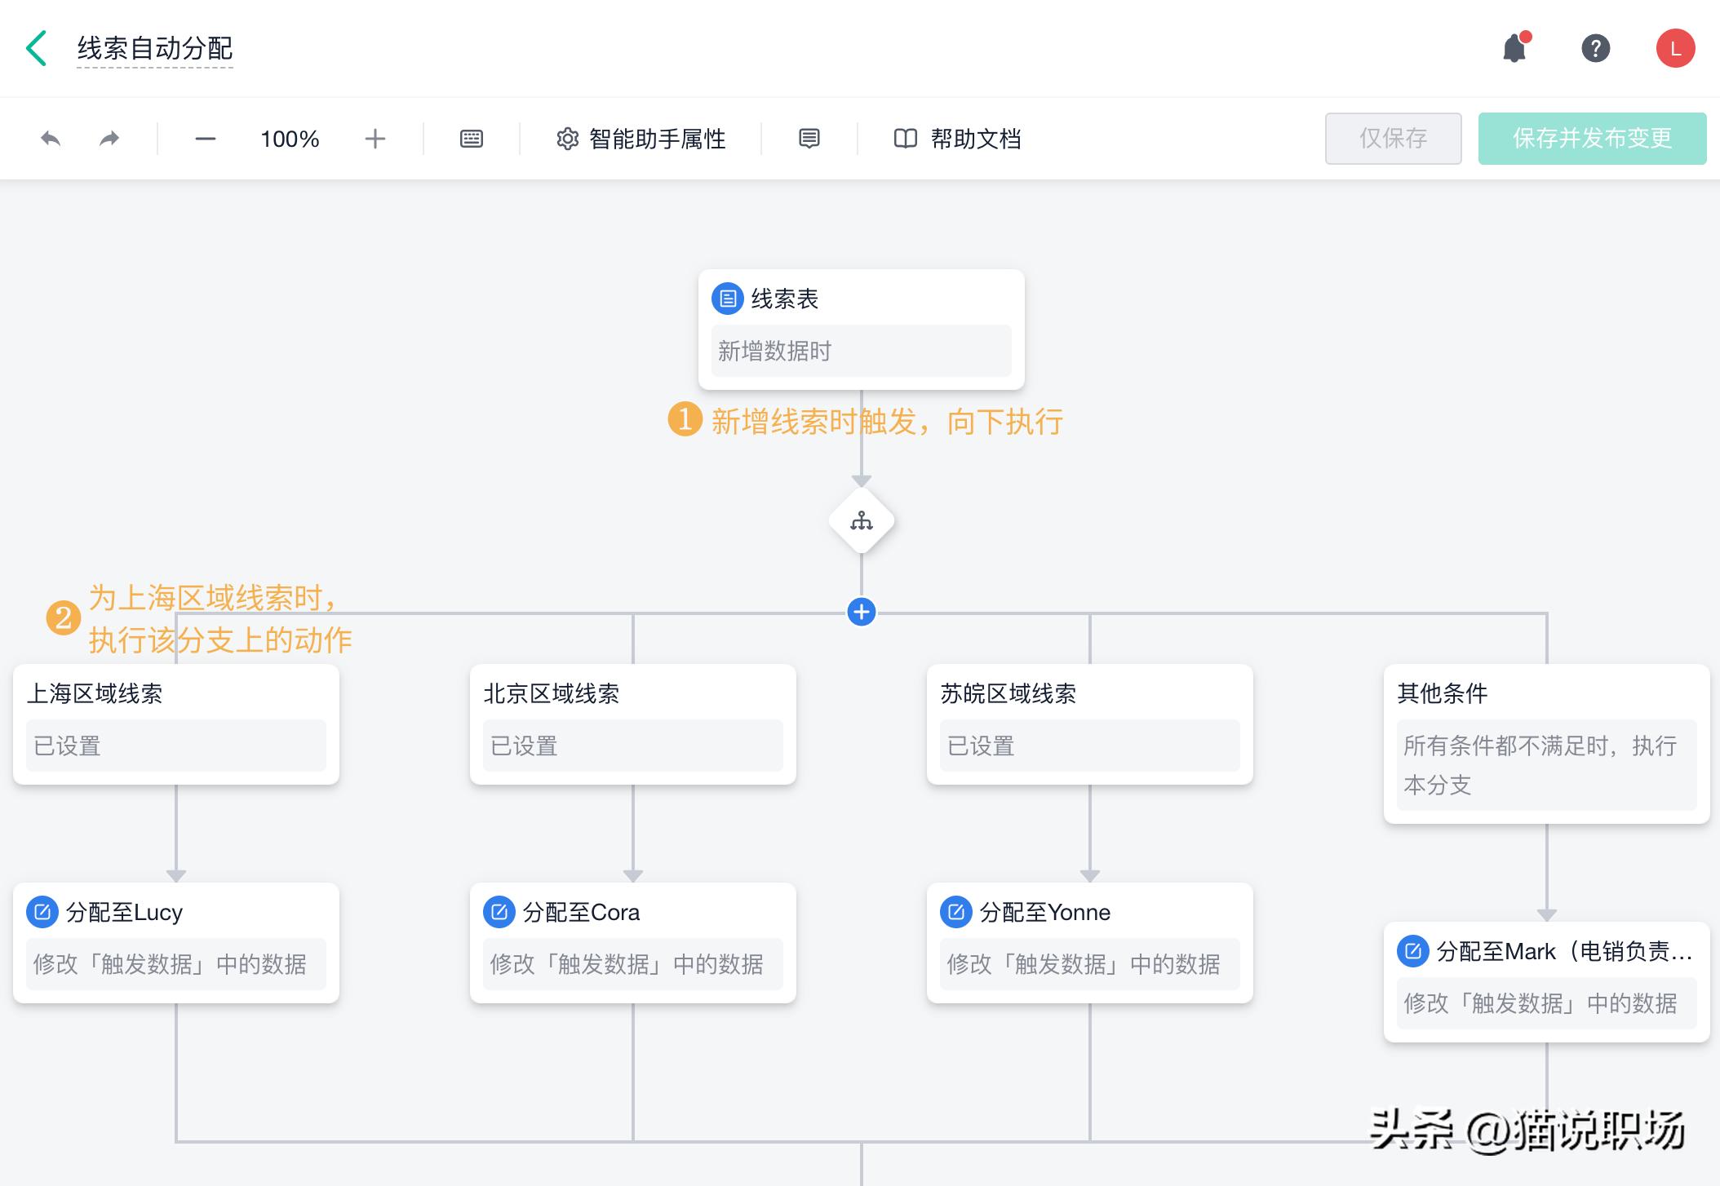Screen dimensions: 1720x1186
Task: Click the blue plus icon to add a branch
Action: pos(861,612)
